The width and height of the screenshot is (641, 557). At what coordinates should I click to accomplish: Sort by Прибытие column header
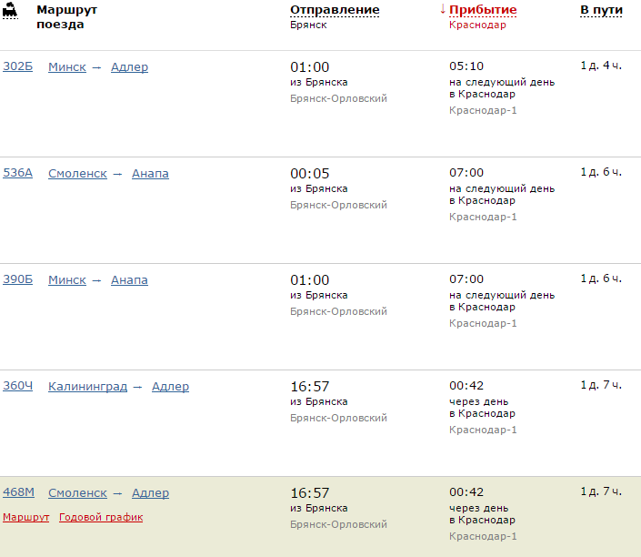pos(482,10)
